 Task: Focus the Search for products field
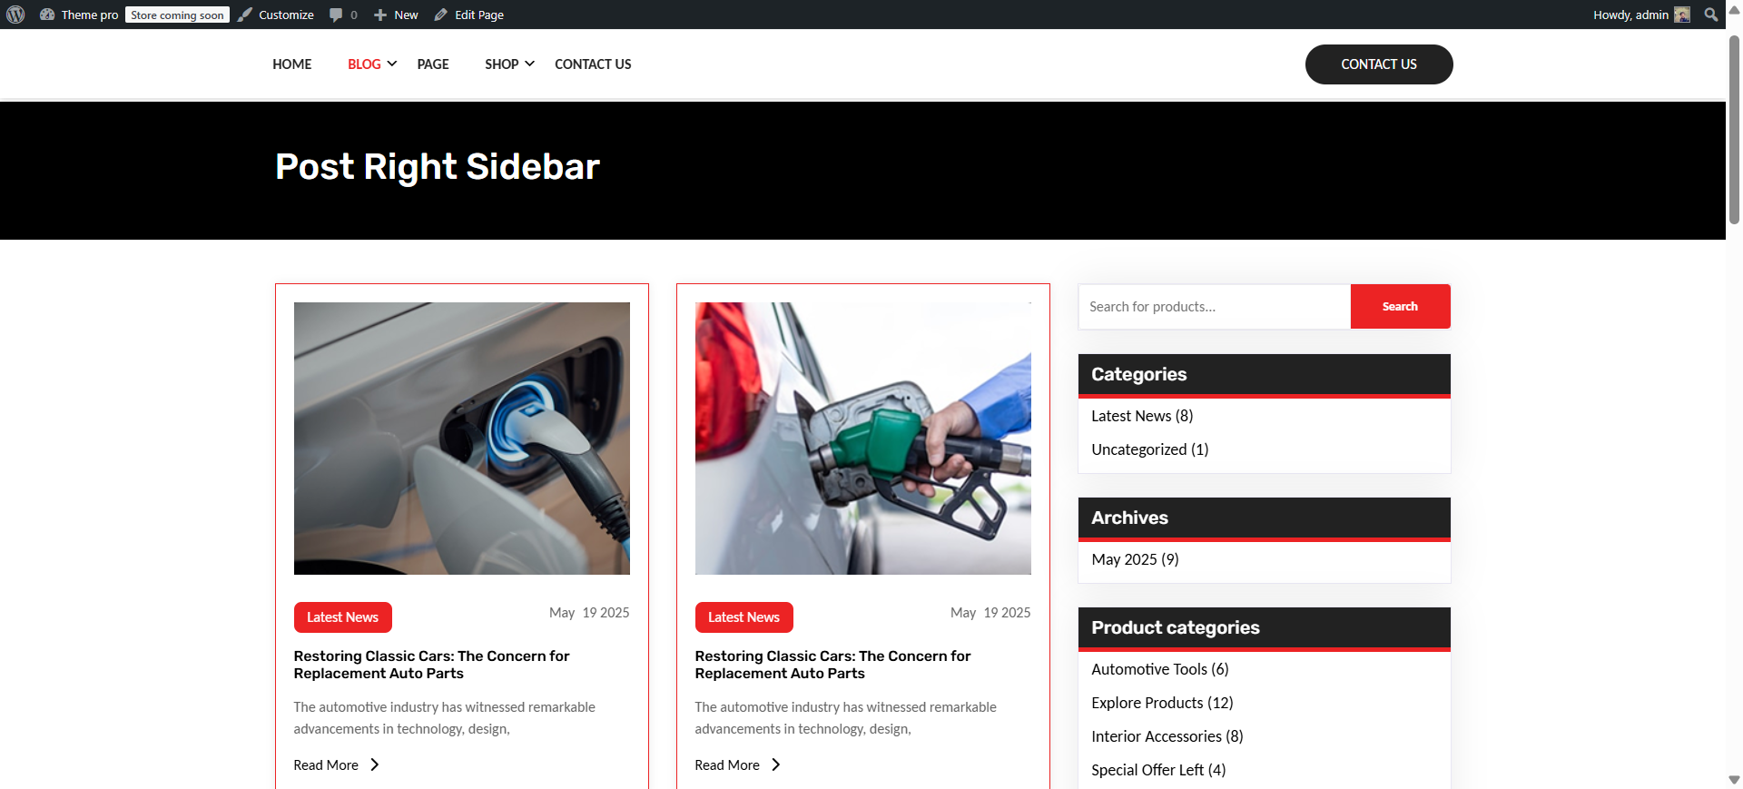pos(1215,306)
